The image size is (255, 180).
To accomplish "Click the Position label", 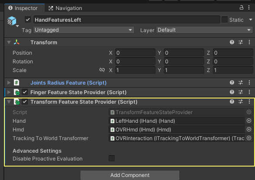I will click(x=22, y=53).
